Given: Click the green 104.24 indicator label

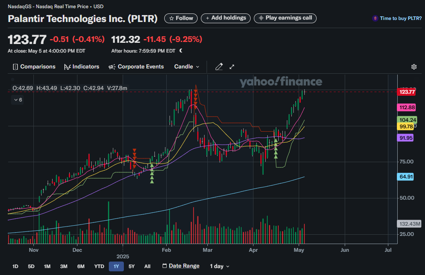Looking at the screenshot, I should tap(407, 120).
